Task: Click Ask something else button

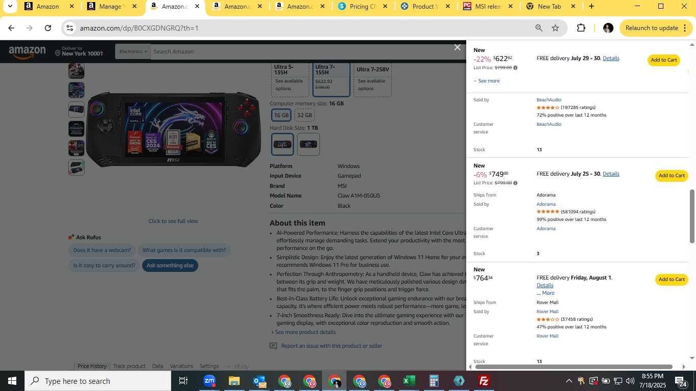Action: pos(170,266)
